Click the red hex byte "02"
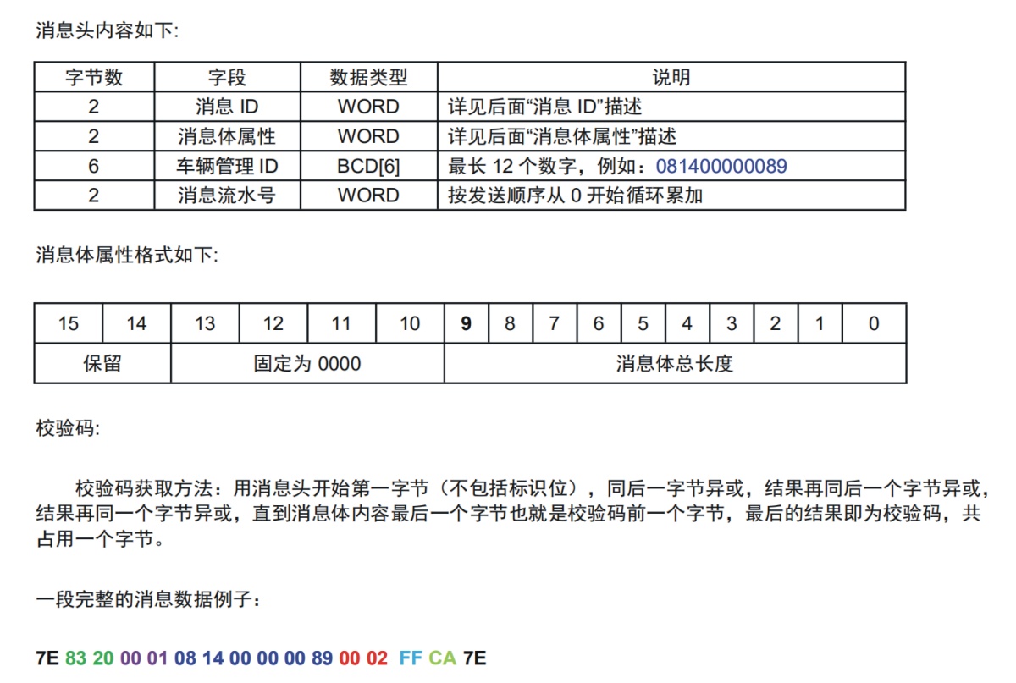This screenshot has width=1016, height=683. [x=377, y=658]
